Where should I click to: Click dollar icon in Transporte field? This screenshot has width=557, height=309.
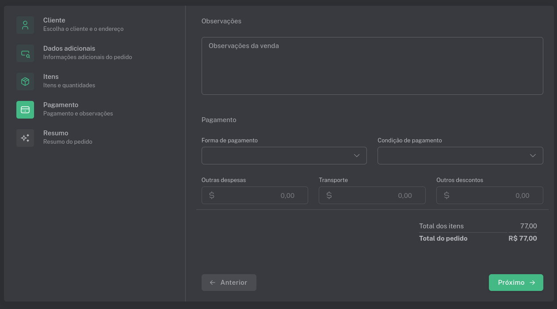tap(329, 195)
